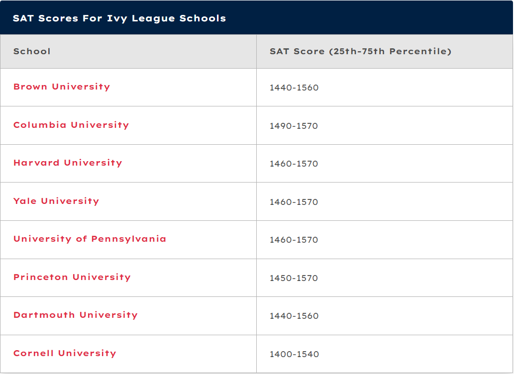This screenshot has width=514, height=374.
Task: Open the Cornell University link
Action: (65, 353)
